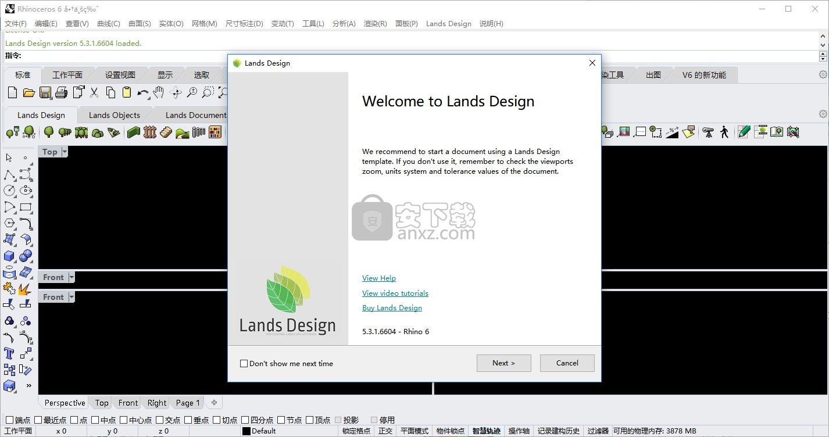Open the Buy Lands Design link
The width and height of the screenshot is (829, 437).
tap(392, 308)
